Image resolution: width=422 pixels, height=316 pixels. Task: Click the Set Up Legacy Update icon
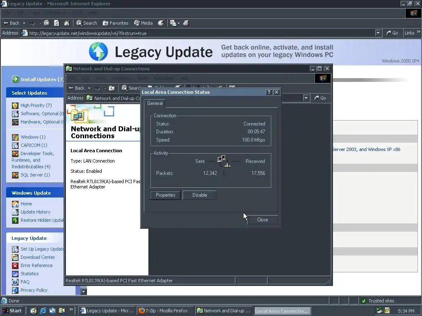15,249
